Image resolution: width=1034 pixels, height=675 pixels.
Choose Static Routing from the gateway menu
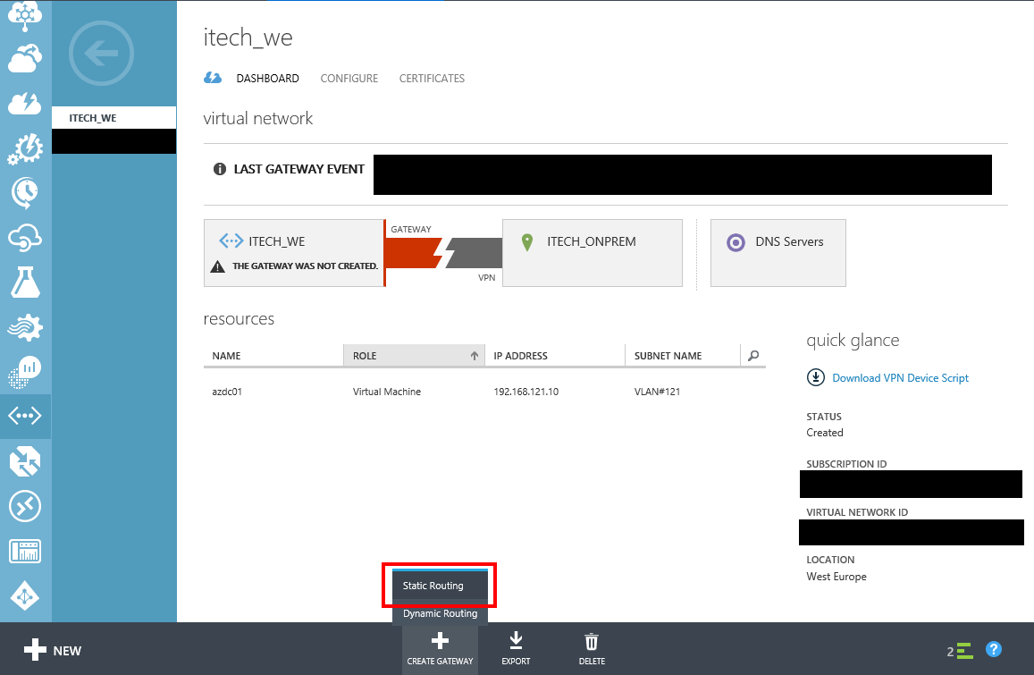[440, 586]
